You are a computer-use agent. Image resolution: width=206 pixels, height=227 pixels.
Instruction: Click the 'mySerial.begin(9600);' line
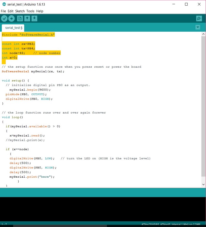click(x=30, y=90)
